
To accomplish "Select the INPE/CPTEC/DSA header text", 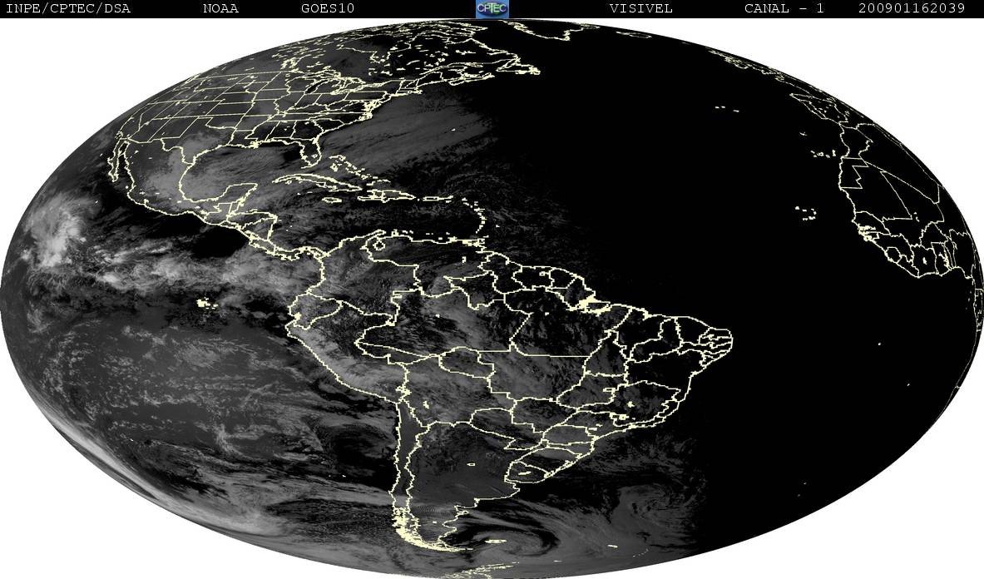I will coord(67,8).
